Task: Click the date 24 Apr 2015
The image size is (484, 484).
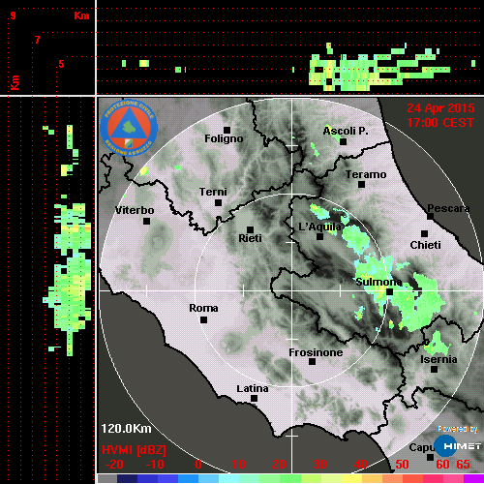Action: click(440, 108)
